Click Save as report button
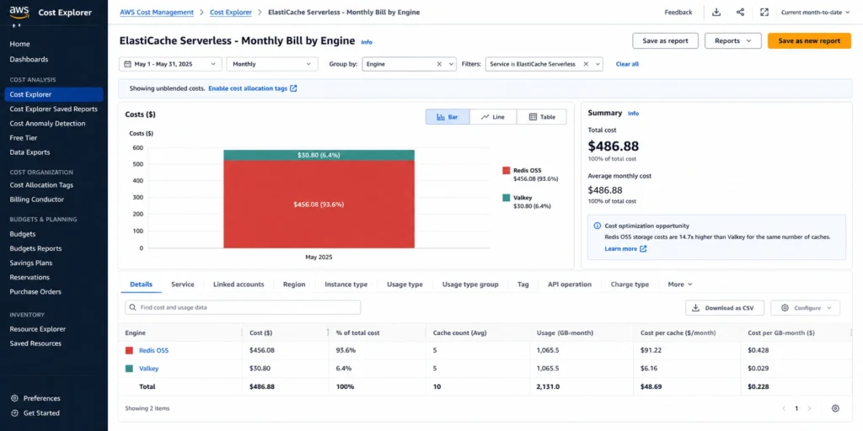This screenshot has width=863, height=431. 666,40
